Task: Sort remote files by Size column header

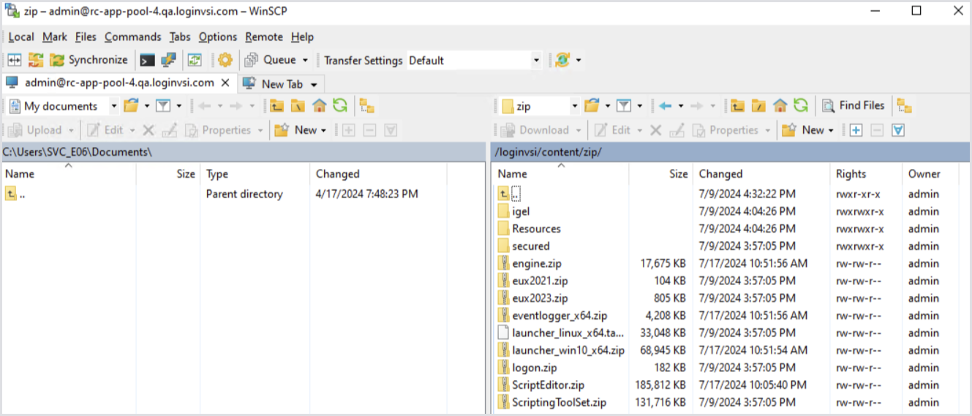Action: point(677,174)
